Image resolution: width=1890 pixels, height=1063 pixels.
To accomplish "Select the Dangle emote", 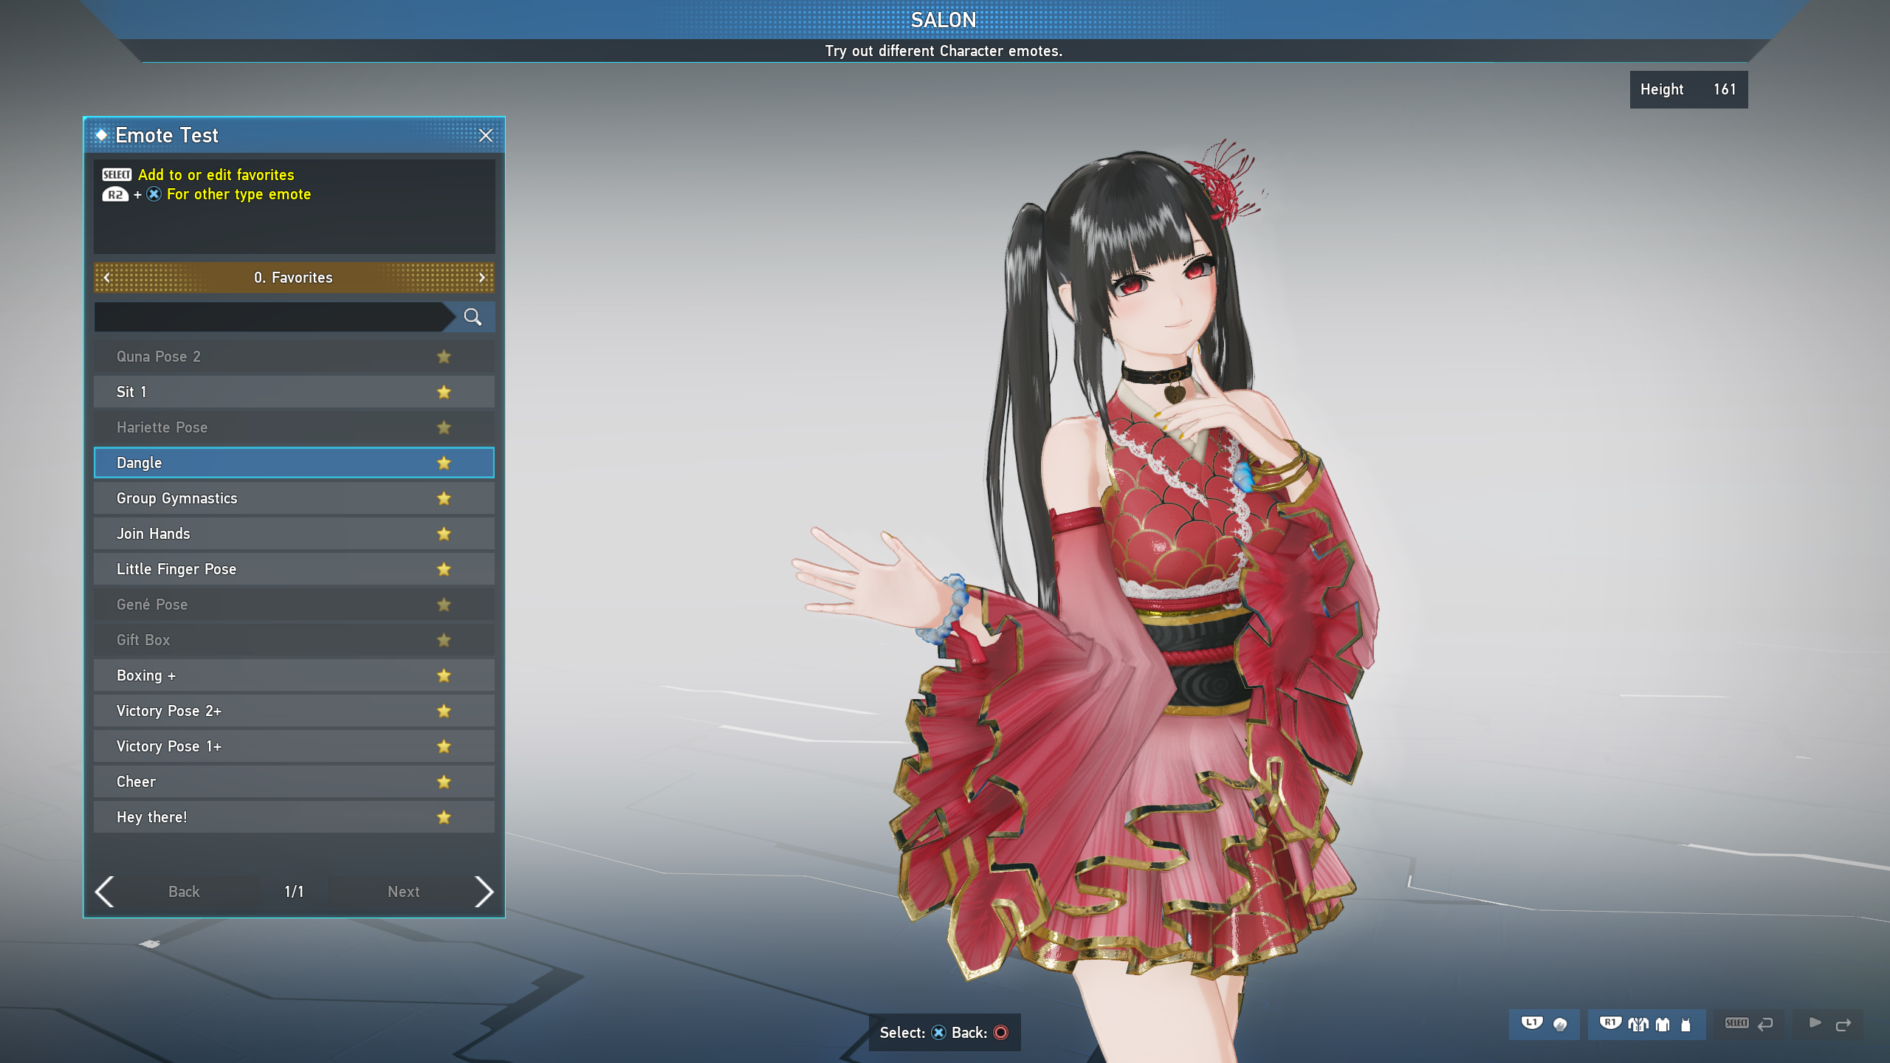I will pos(294,463).
